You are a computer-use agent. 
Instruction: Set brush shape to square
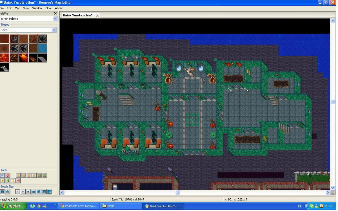coord(2,192)
